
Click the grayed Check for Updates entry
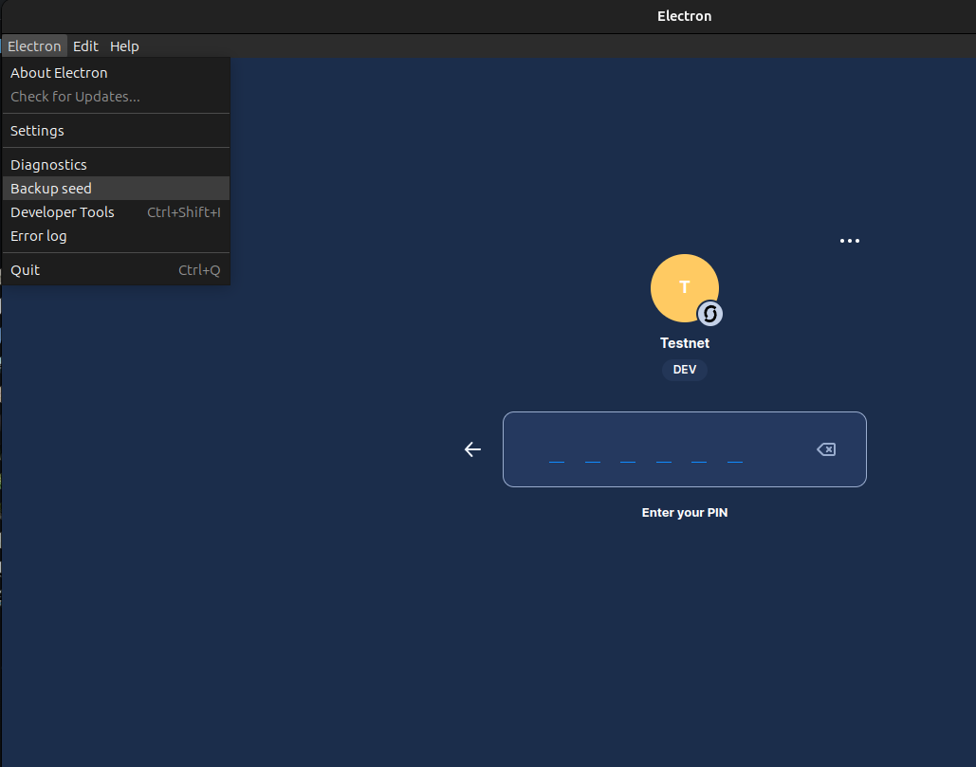[x=75, y=96]
